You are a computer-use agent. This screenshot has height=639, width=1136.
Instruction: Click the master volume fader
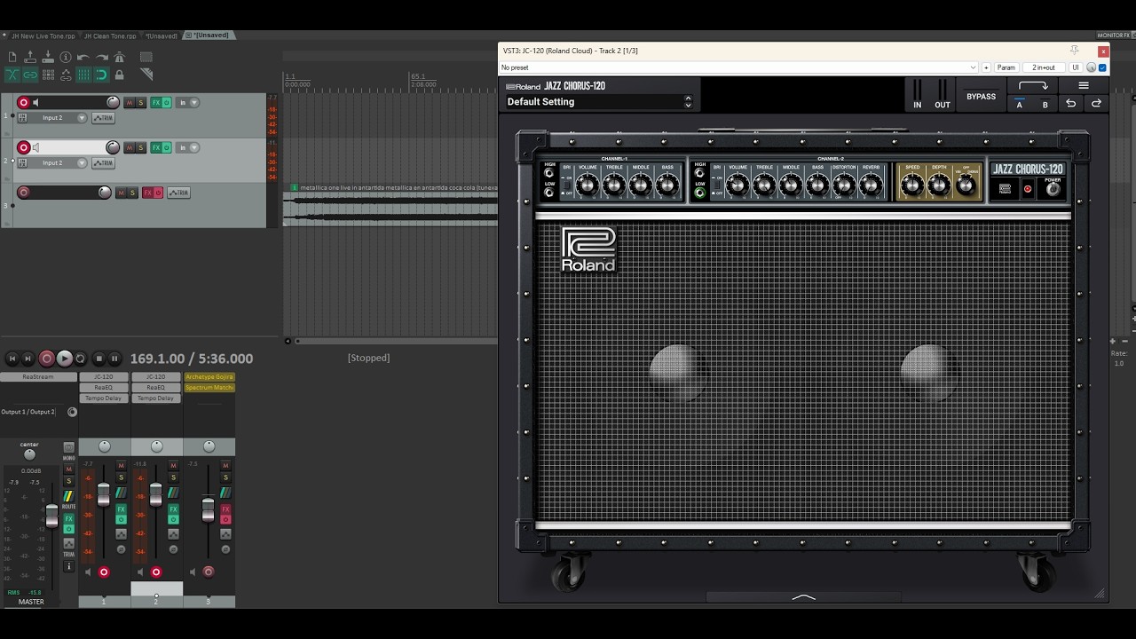pyautogui.click(x=51, y=516)
